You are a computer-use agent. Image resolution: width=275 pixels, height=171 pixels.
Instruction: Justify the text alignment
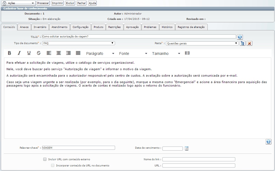(x=78, y=53)
